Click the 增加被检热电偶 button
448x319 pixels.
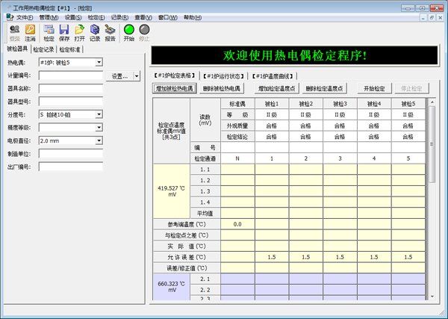tap(174, 88)
